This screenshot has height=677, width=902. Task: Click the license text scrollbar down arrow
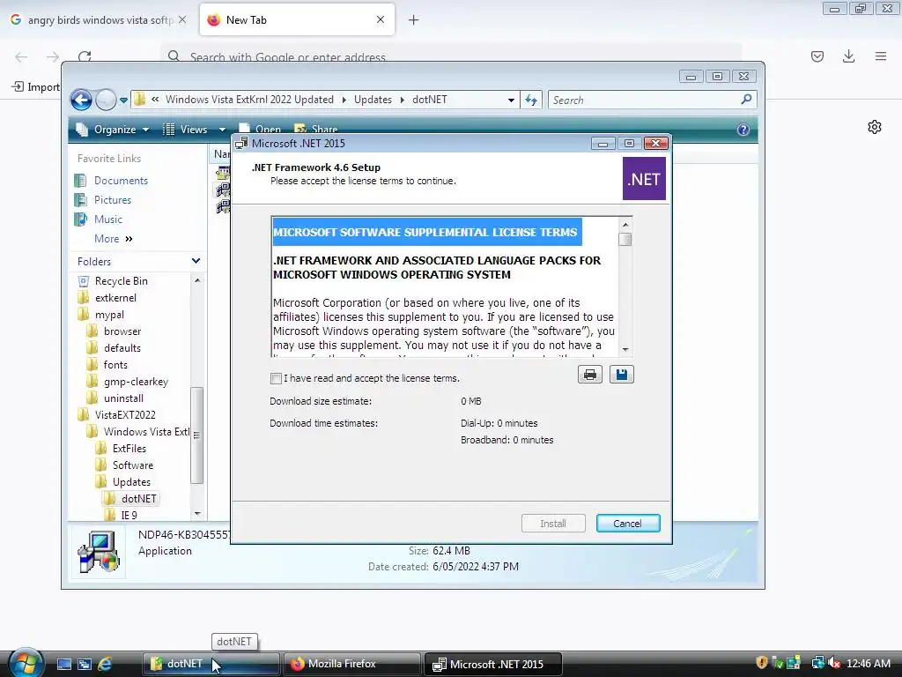(x=625, y=349)
